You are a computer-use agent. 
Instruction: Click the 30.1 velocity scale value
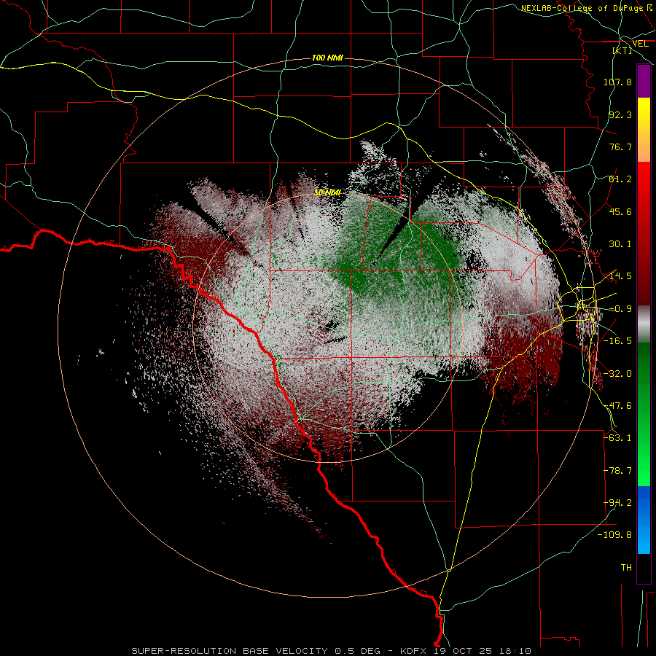tap(620, 244)
